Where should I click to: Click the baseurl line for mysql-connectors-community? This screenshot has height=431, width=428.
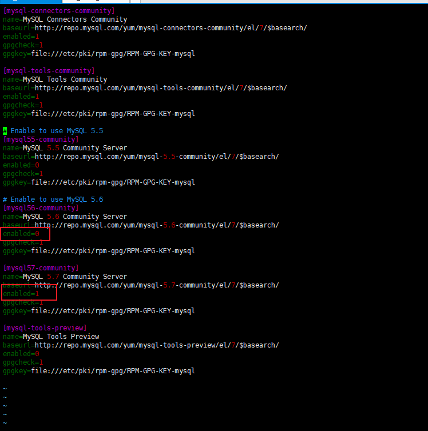155,28
